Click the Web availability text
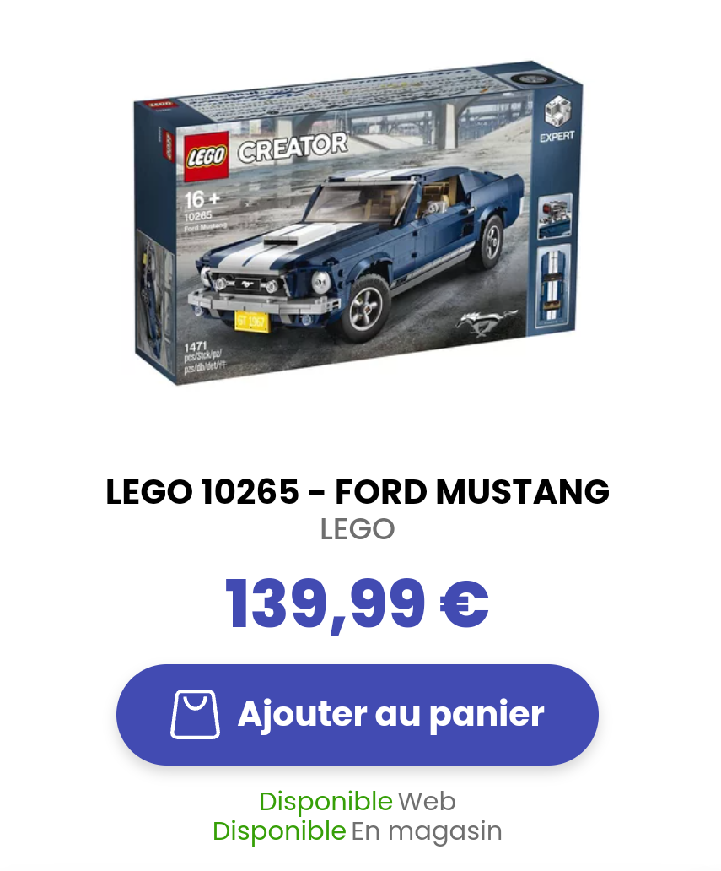The height and width of the screenshot is (871, 721). (x=427, y=802)
